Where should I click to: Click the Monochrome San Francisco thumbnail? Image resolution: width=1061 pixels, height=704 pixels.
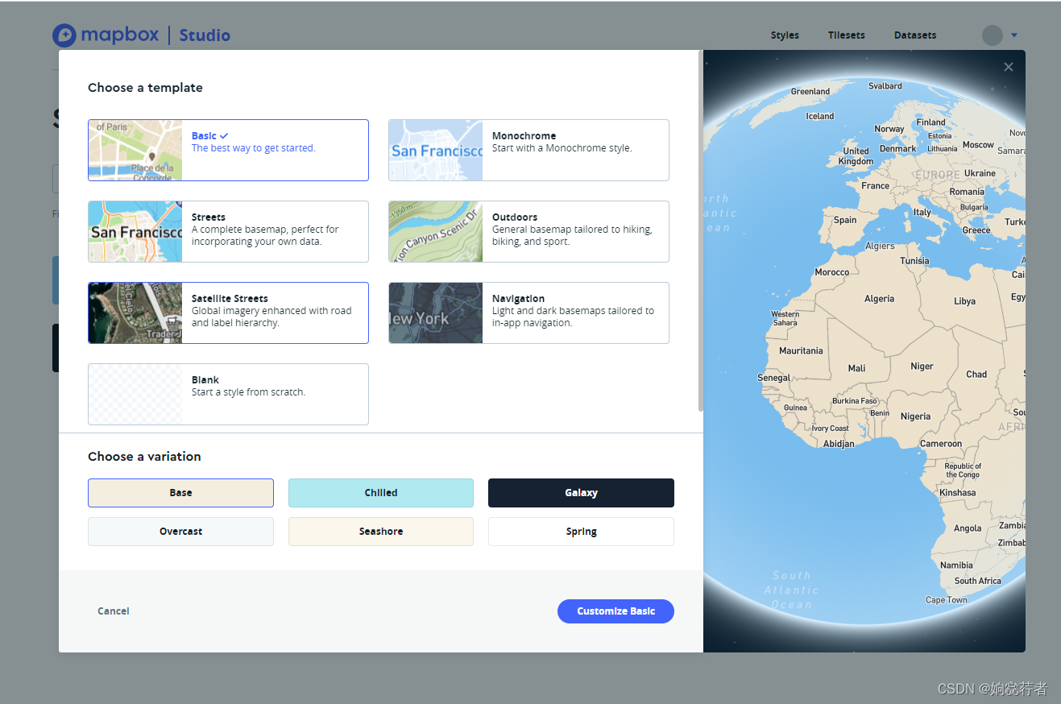[436, 151]
